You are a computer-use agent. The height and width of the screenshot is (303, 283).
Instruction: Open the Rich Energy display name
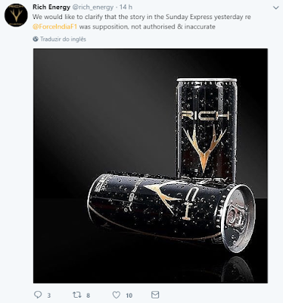point(51,7)
